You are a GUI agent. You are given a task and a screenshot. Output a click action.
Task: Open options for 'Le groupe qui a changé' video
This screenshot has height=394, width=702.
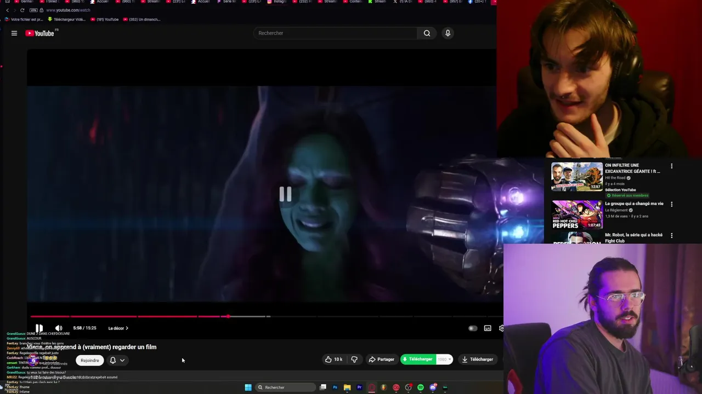click(x=671, y=204)
